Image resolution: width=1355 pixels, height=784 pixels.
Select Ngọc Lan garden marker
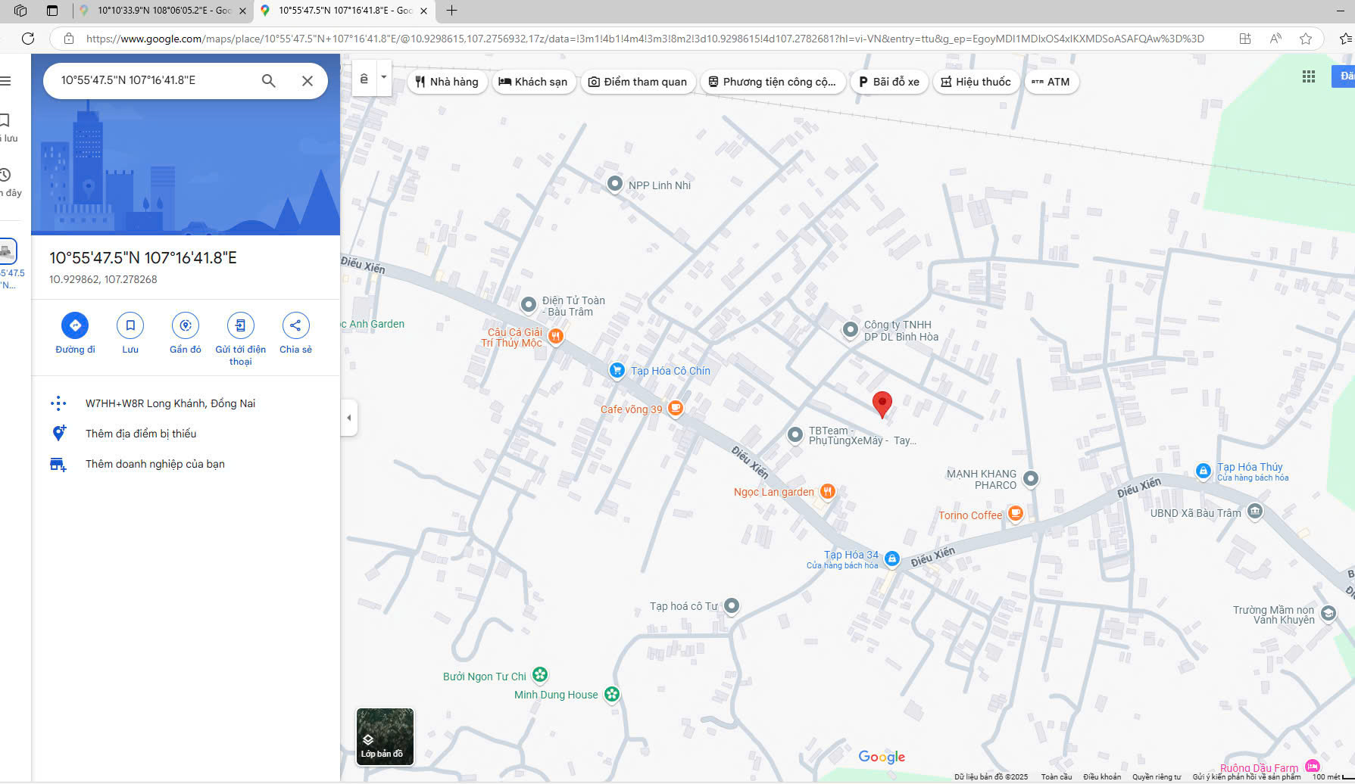pos(828,491)
